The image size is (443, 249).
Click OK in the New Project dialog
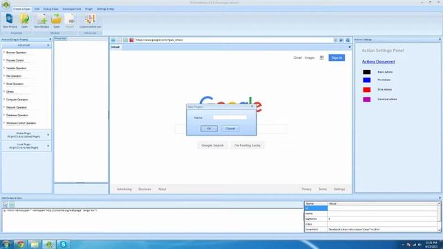tap(209, 129)
